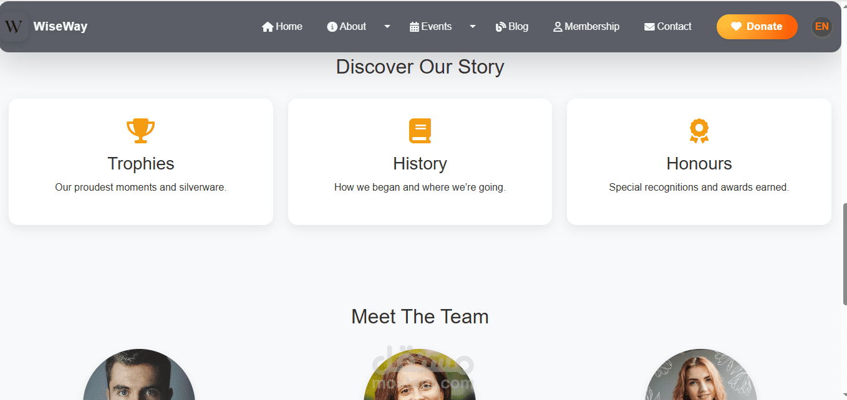Viewport: 847px width, 400px height.
Task: Click the calendar icon beside Events
Action: pyautogui.click(x=414, y=27)
